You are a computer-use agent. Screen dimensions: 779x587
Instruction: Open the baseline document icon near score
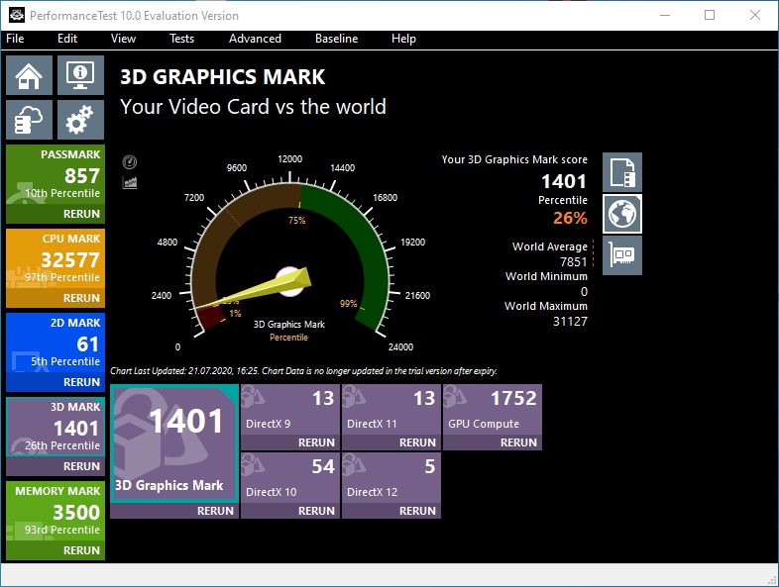pyautogui.click(x=622, y=172)
